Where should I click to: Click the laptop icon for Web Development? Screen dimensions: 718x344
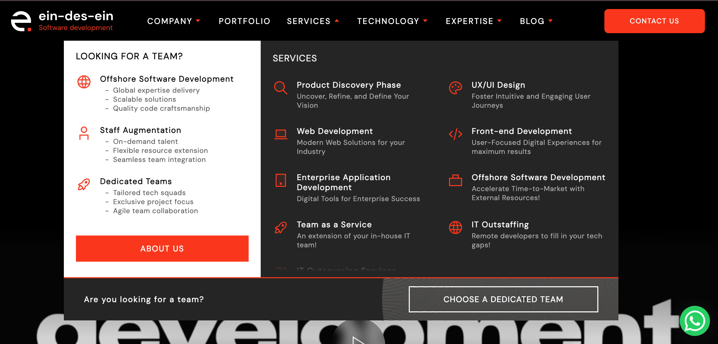[x=280, y=134]
